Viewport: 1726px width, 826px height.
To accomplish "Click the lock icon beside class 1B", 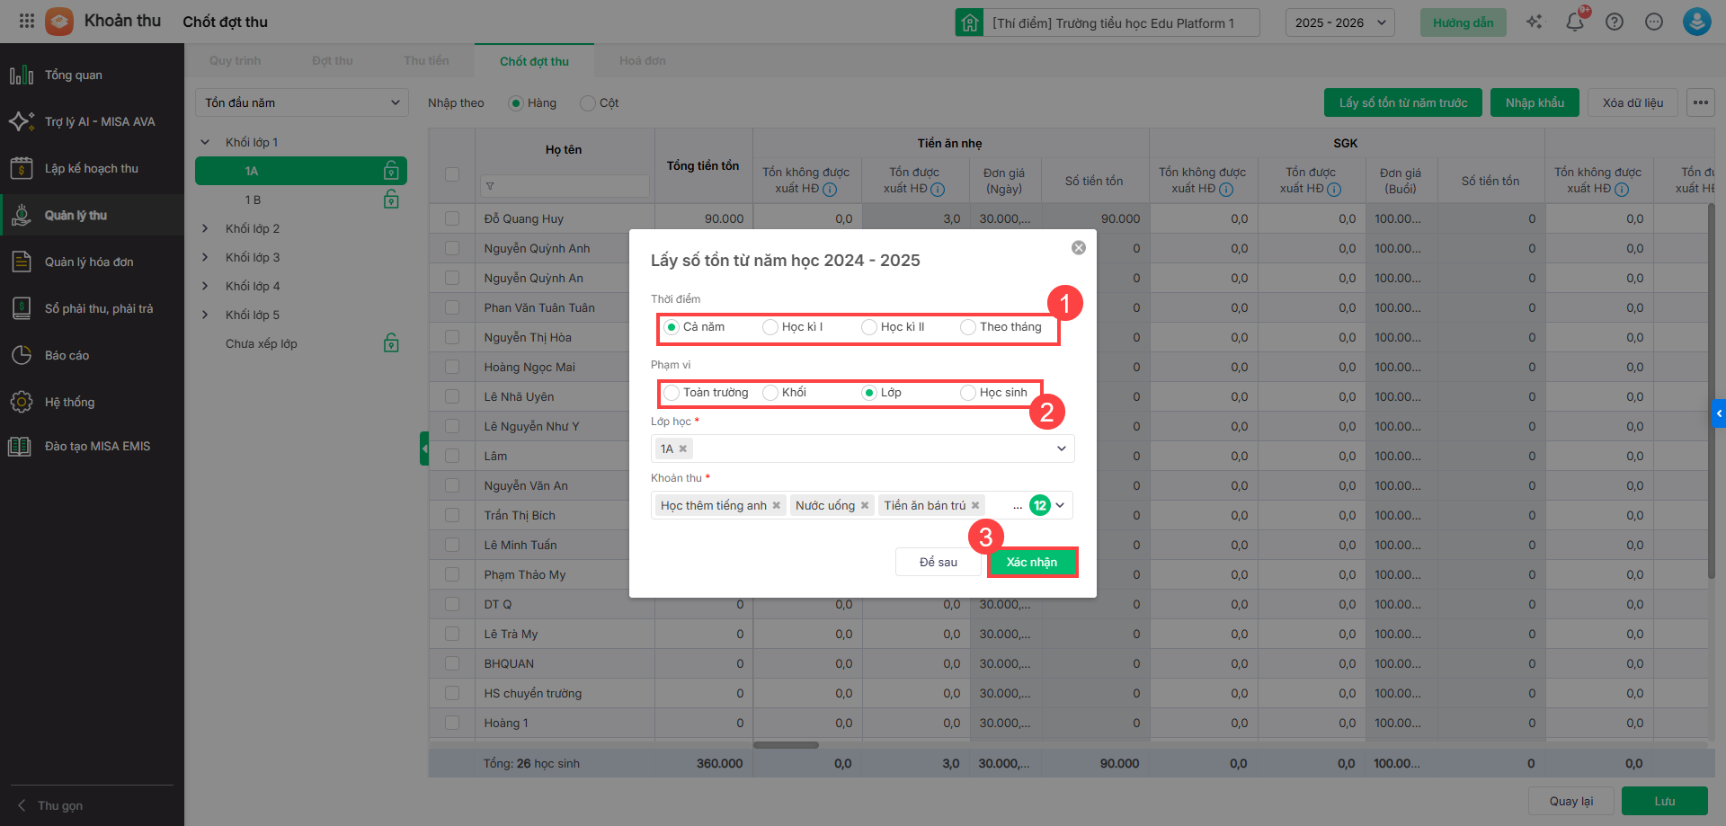I will (x=391, y=200).
